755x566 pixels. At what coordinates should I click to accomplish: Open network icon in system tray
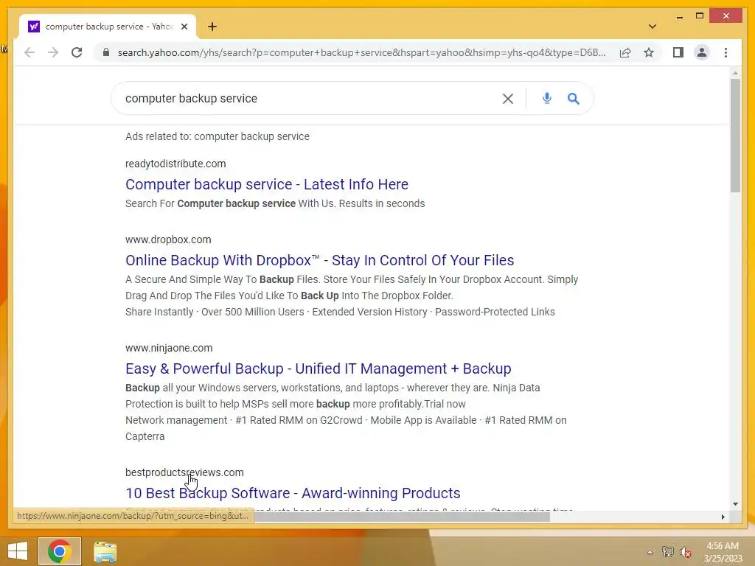[x=668, y=552]
